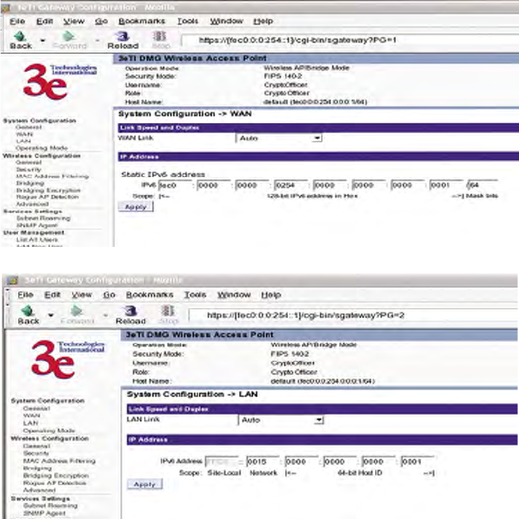Open the Back history arrow in the LAN window
The height and width of the screenshot is (519, 519).
50,315
